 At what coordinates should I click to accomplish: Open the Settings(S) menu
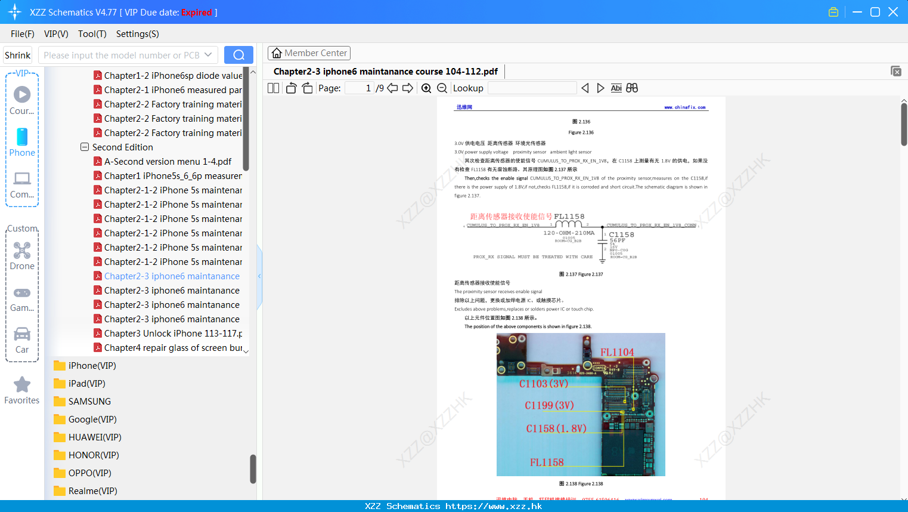coord(138,34)
